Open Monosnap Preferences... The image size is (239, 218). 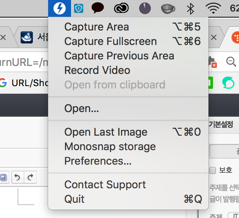point(129,161)
